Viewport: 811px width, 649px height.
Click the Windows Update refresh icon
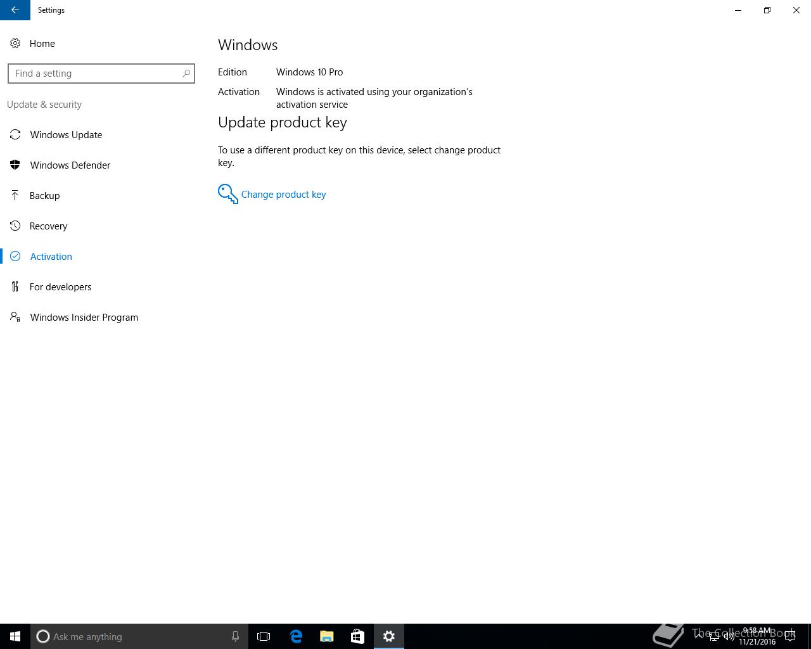15,134
